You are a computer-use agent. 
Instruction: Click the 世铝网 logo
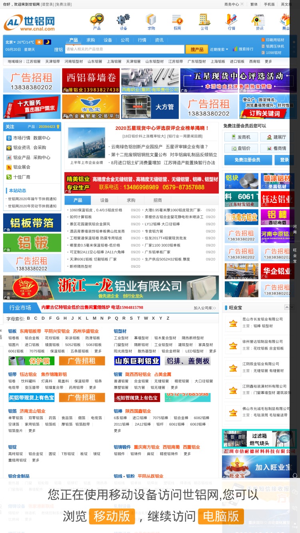pyautogui.click(x=30, y=23)
